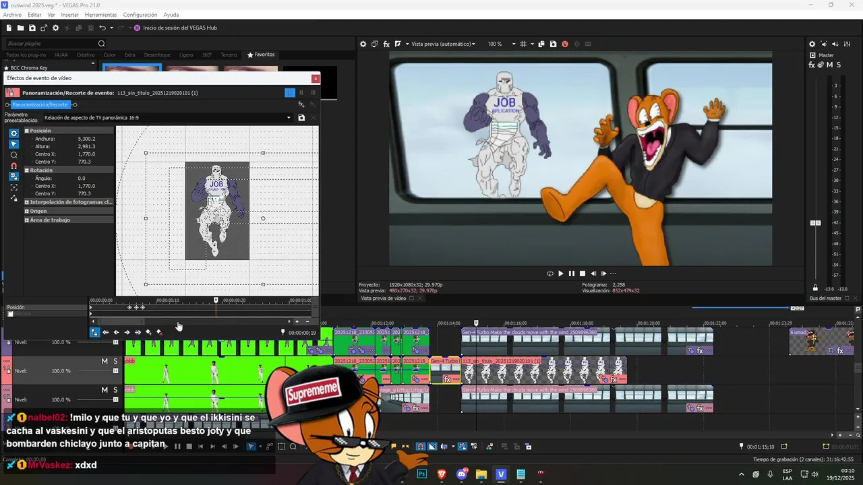Switch to the Desenfoque plug-in tab
Viewport: 863px width, 485px height.
(x=157, y=55)
